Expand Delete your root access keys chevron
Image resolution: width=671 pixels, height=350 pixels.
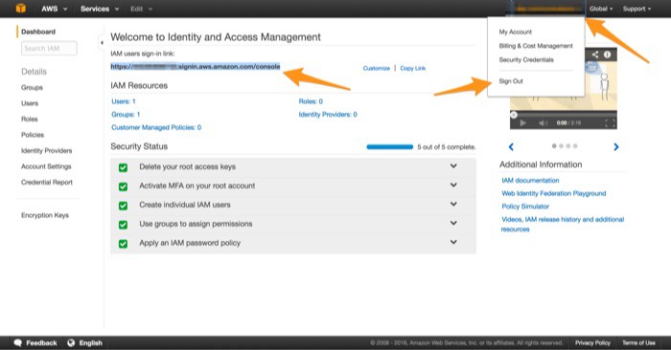453,166
